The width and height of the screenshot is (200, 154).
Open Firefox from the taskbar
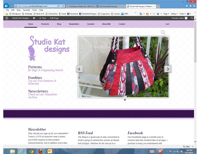pyautogui.click(x=41, y=151)
